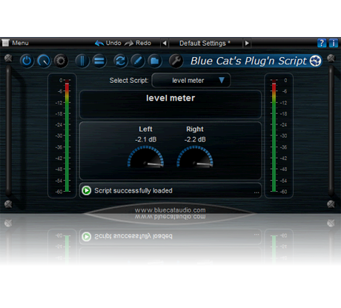Open the scripts folder icon

point(155,61)
